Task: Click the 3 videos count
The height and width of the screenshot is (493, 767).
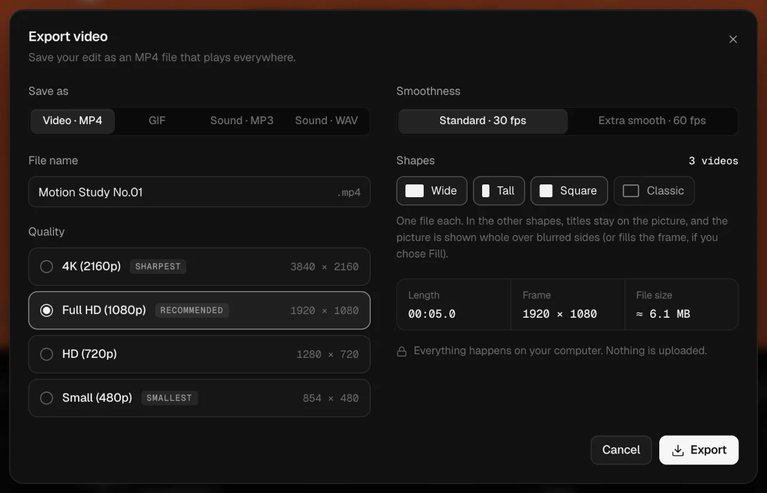Action: tap(713, 161)
